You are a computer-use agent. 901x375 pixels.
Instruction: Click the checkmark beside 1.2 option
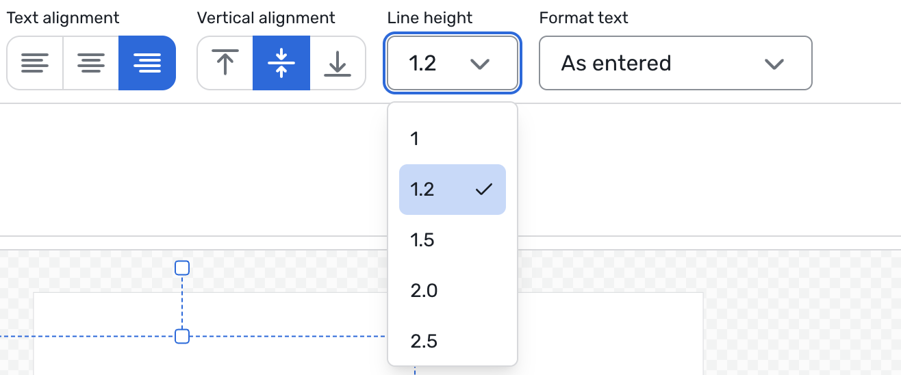pos(484,190)
